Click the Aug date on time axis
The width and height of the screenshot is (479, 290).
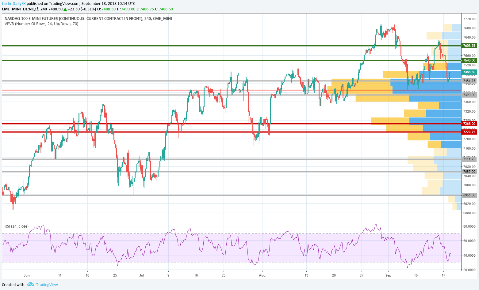[x=262, y=275]
